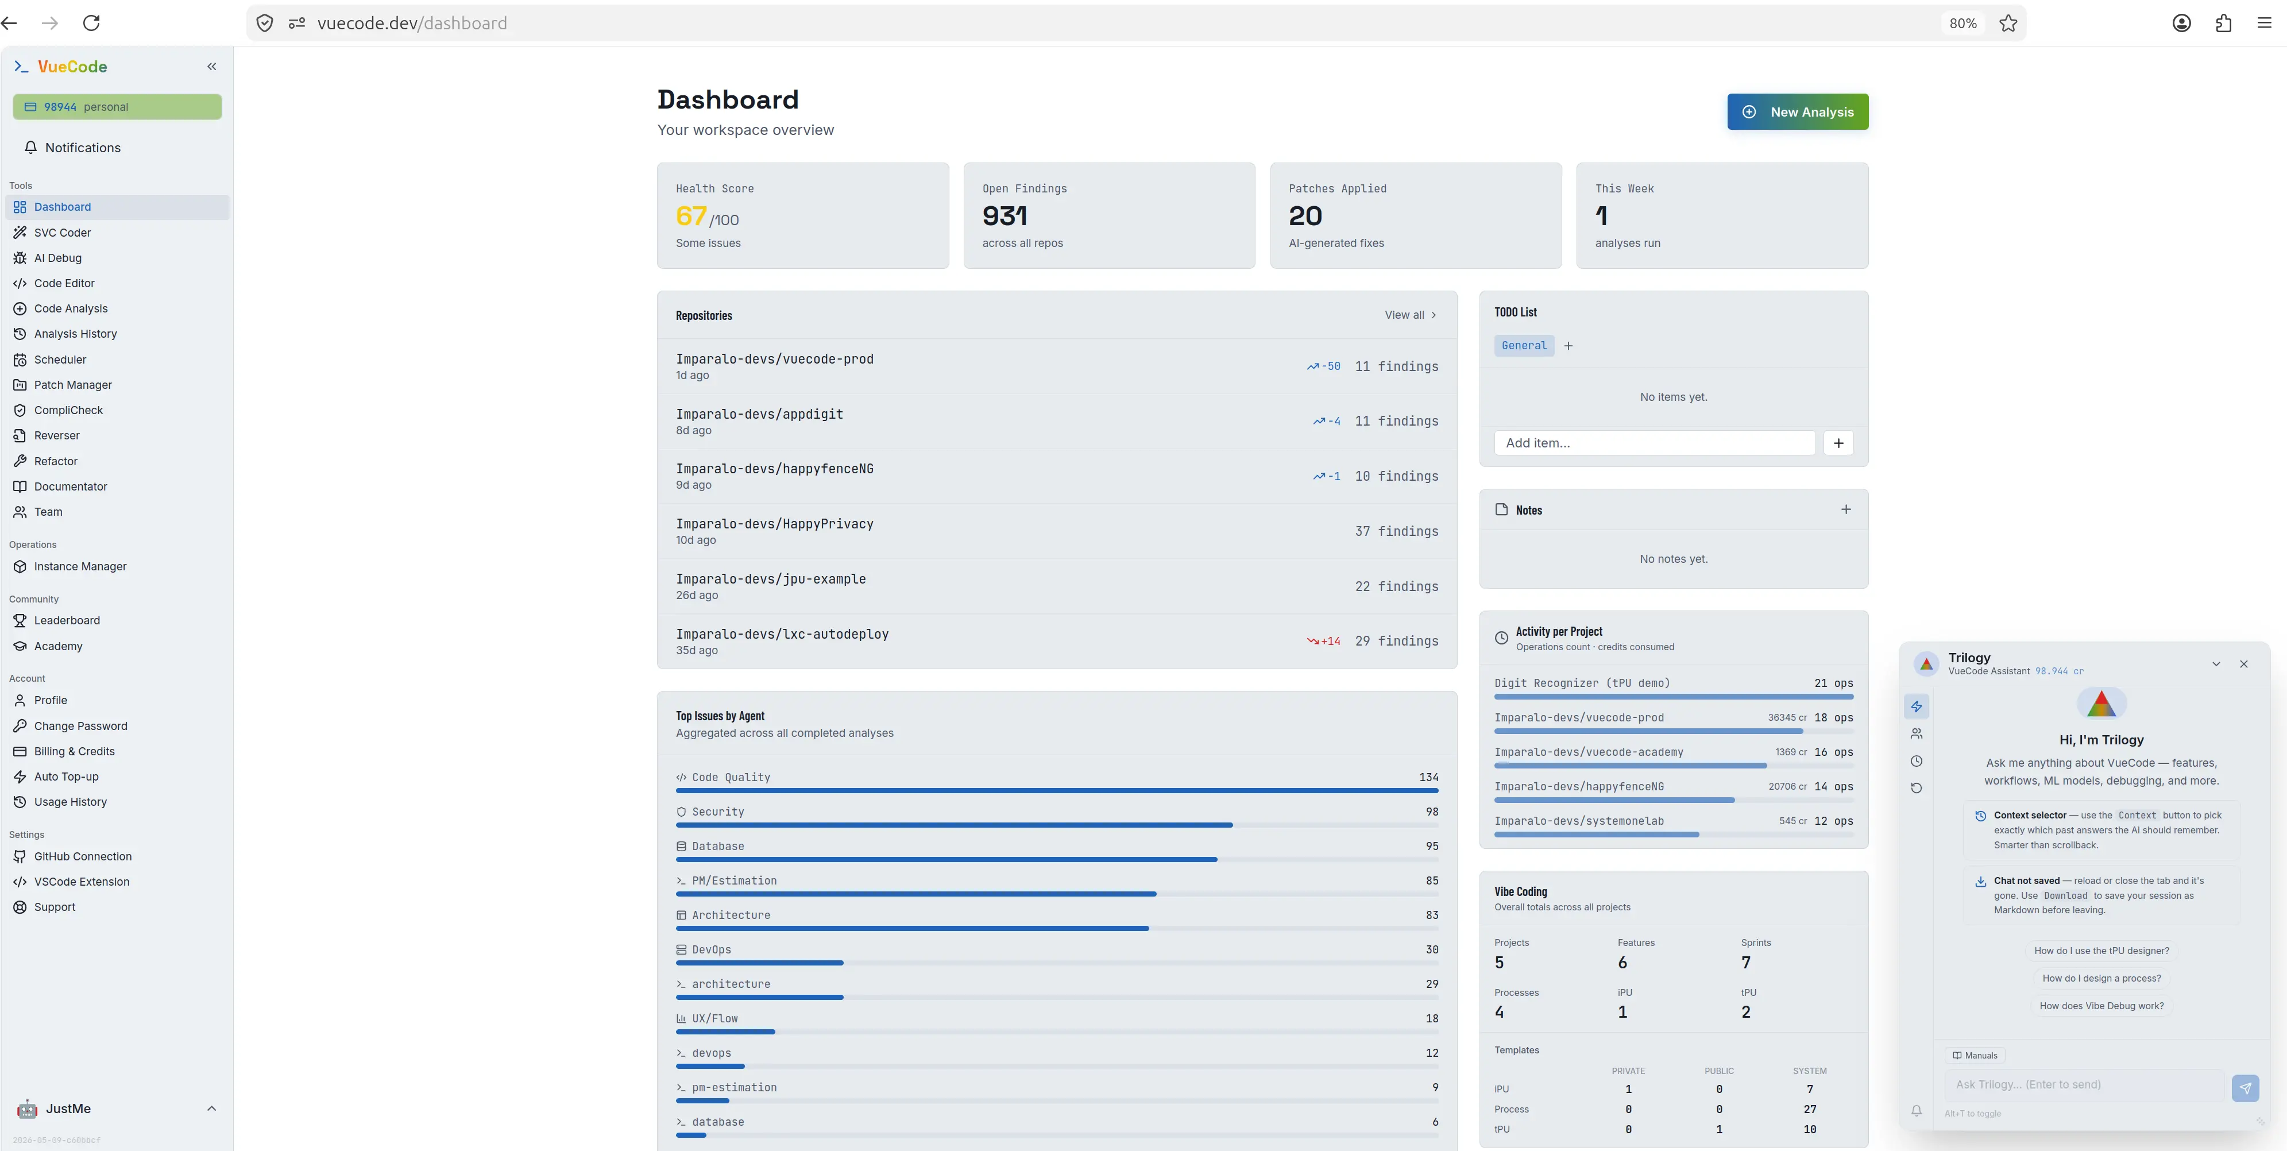
Task: Reload the page in the browser toolbar
Action: [91, 23]
